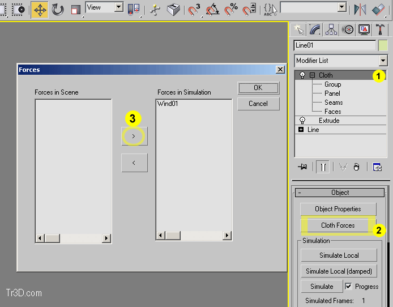Toggle the Percent Snap tool
Image resolution: width=393 pixels, height=307 pixels.
231,10
